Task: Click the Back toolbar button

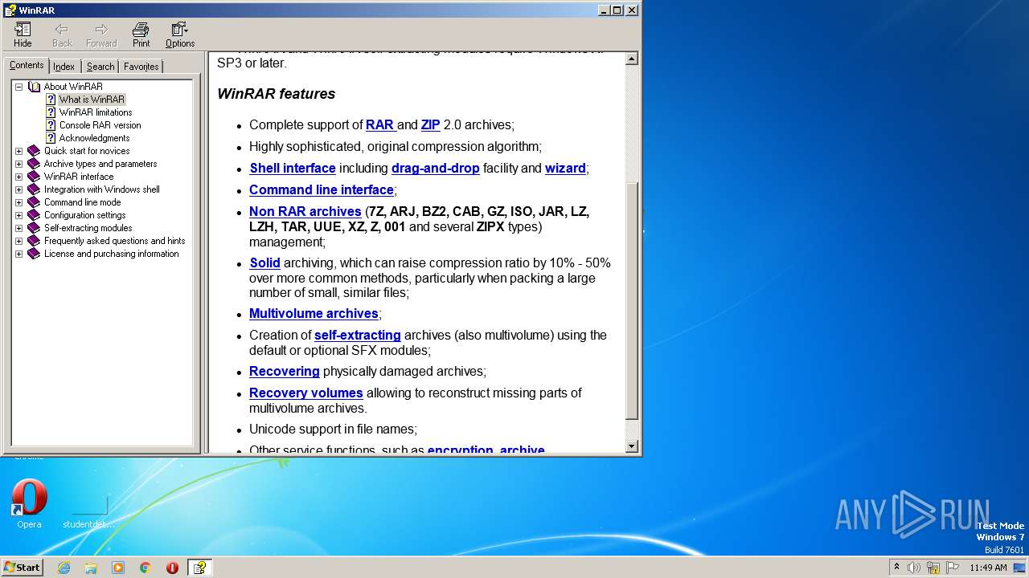Action: point(62,35)
